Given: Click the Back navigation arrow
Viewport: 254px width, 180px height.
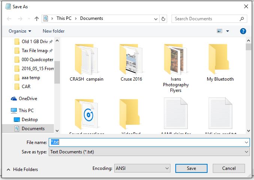Looking at the screenshot, I should (9, 18).
